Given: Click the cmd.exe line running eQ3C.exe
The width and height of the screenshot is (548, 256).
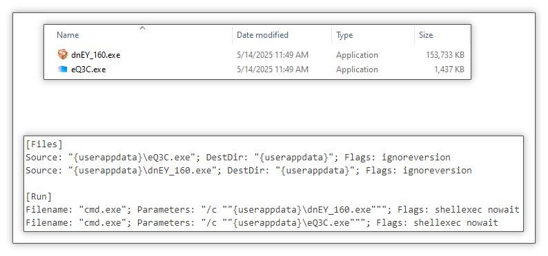Looking at the screenshot, I should tap(262, 222).
